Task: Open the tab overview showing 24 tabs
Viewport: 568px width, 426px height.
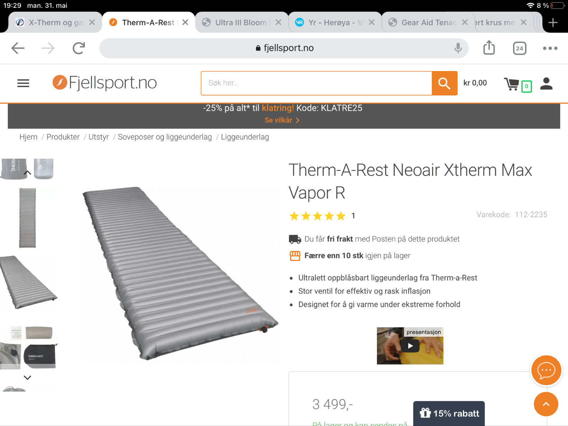Action: 519,48
